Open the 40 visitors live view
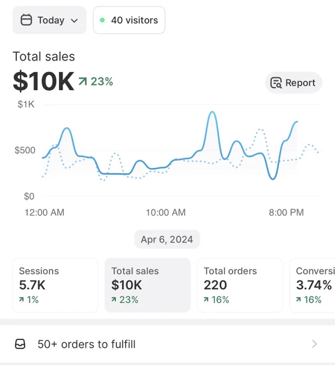 [x=129, y=20]
